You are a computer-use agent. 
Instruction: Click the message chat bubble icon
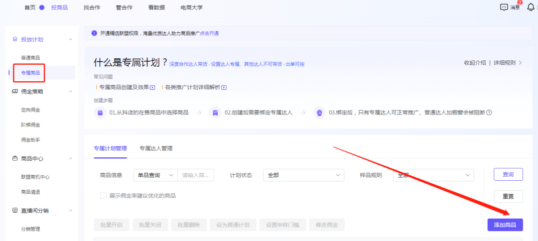pyautogui.click(x=504, y=7)
